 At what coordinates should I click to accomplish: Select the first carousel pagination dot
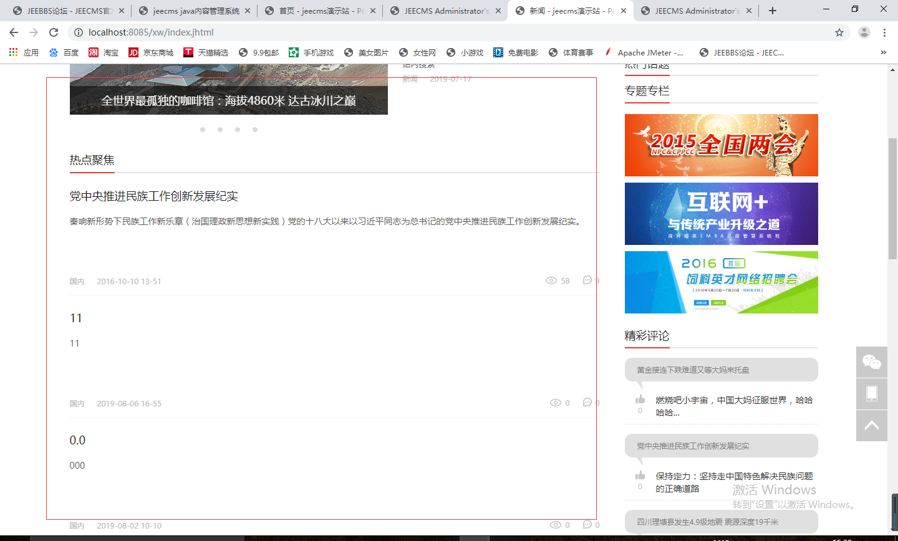(x=203, y=130)
